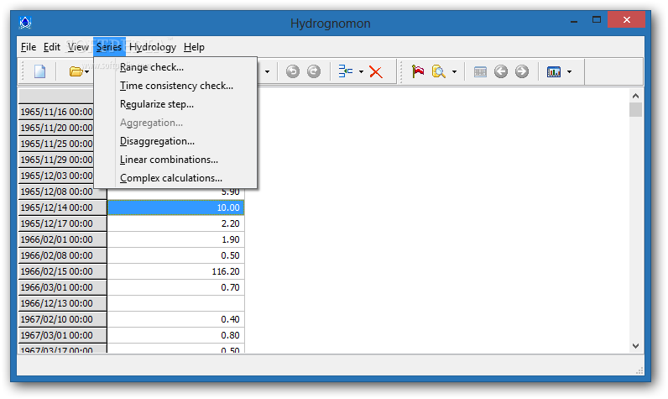Select row header 1966/02/08 00:00
This screenshot has height=399, width=668.
coord(62,255)
